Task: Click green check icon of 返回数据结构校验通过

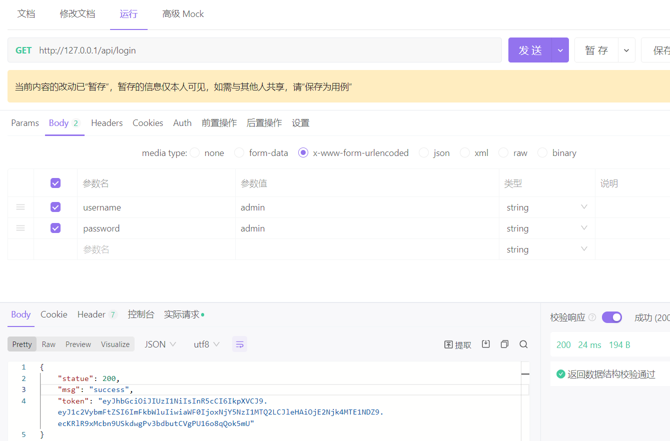Action: pyautogui.click(x=561, y=374)
